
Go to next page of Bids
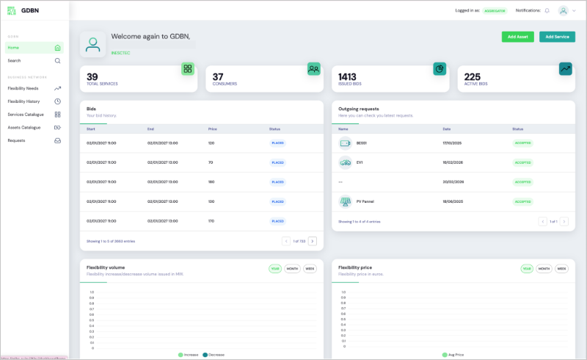[x=313, y=241]
